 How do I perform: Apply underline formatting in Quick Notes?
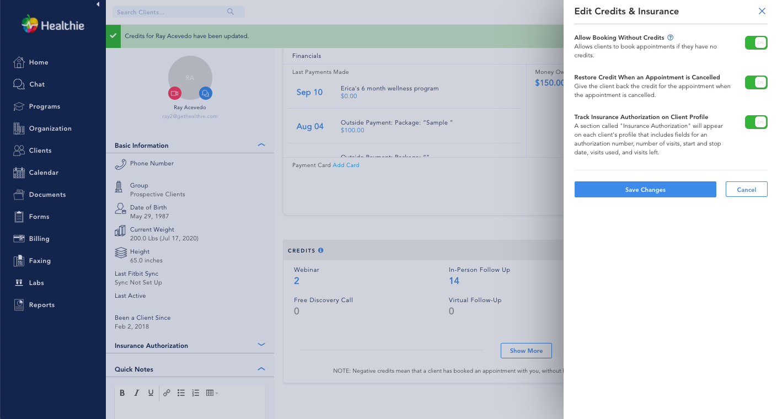click(151, 393)
